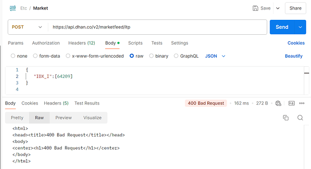Click the HTTP request type icon
This screenshot has width=311, height=169.
point(13,8)
